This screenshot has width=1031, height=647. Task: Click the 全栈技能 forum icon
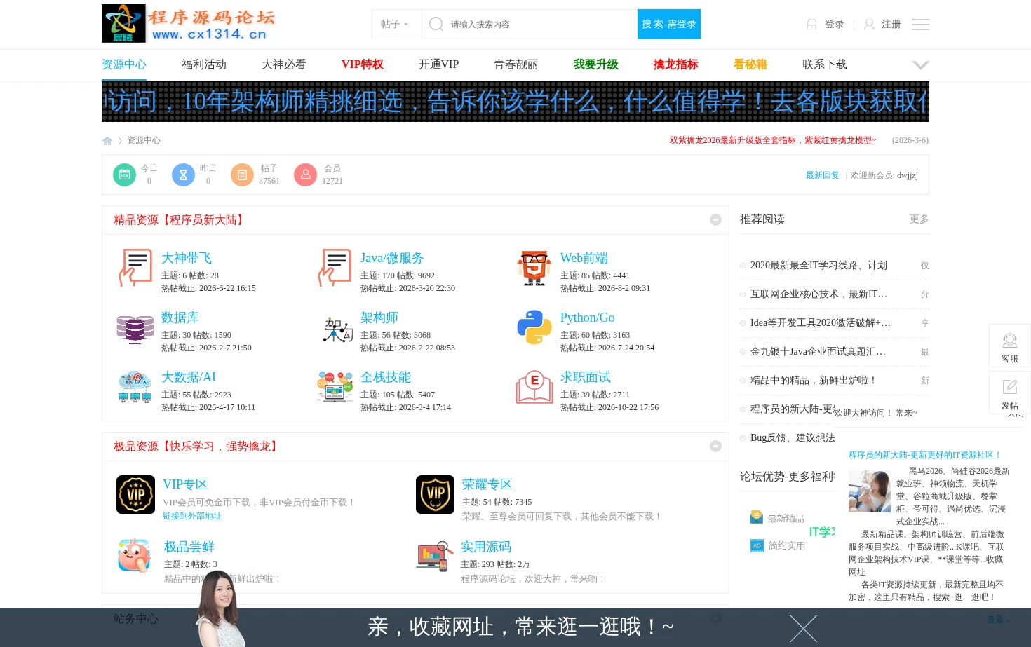[x=335, y=387]
